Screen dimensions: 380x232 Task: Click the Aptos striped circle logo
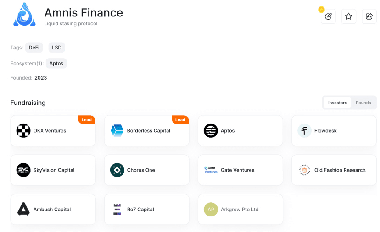tap(211, 131)
